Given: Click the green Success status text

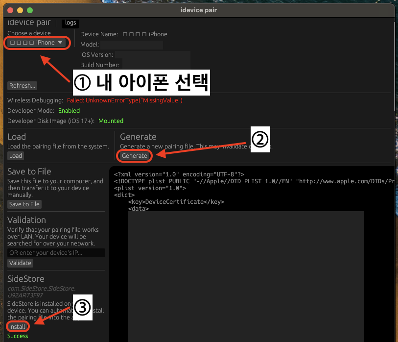Looking at the screenshot, I should 18,336.
